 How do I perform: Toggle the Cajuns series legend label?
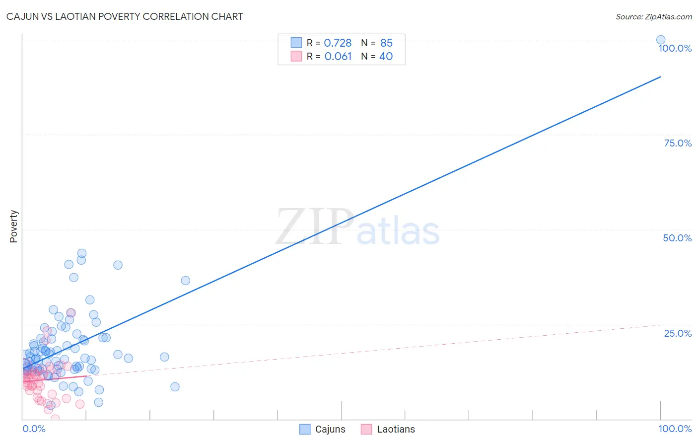point(330,429)
